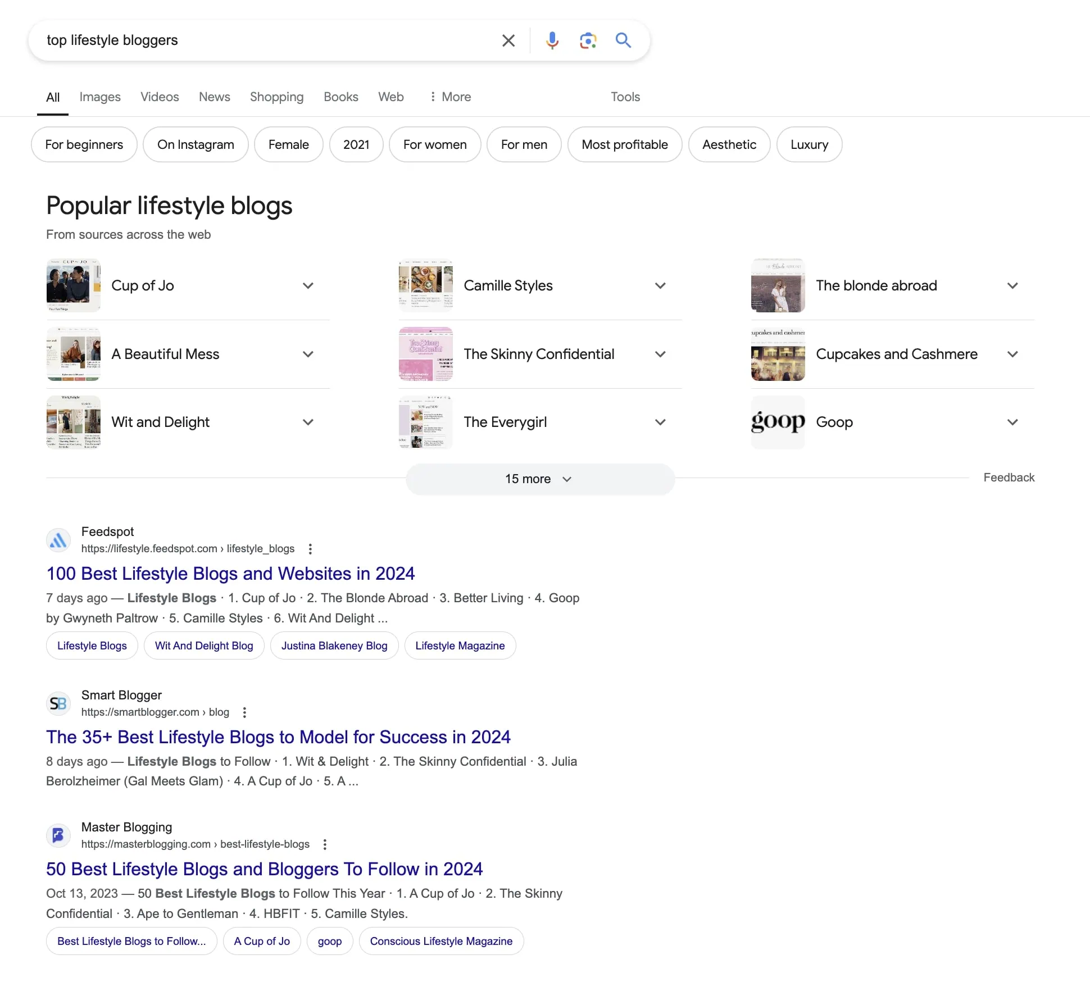The image size is (1090, 982).
Task: Select the All results tab
Action: (53, 97)
